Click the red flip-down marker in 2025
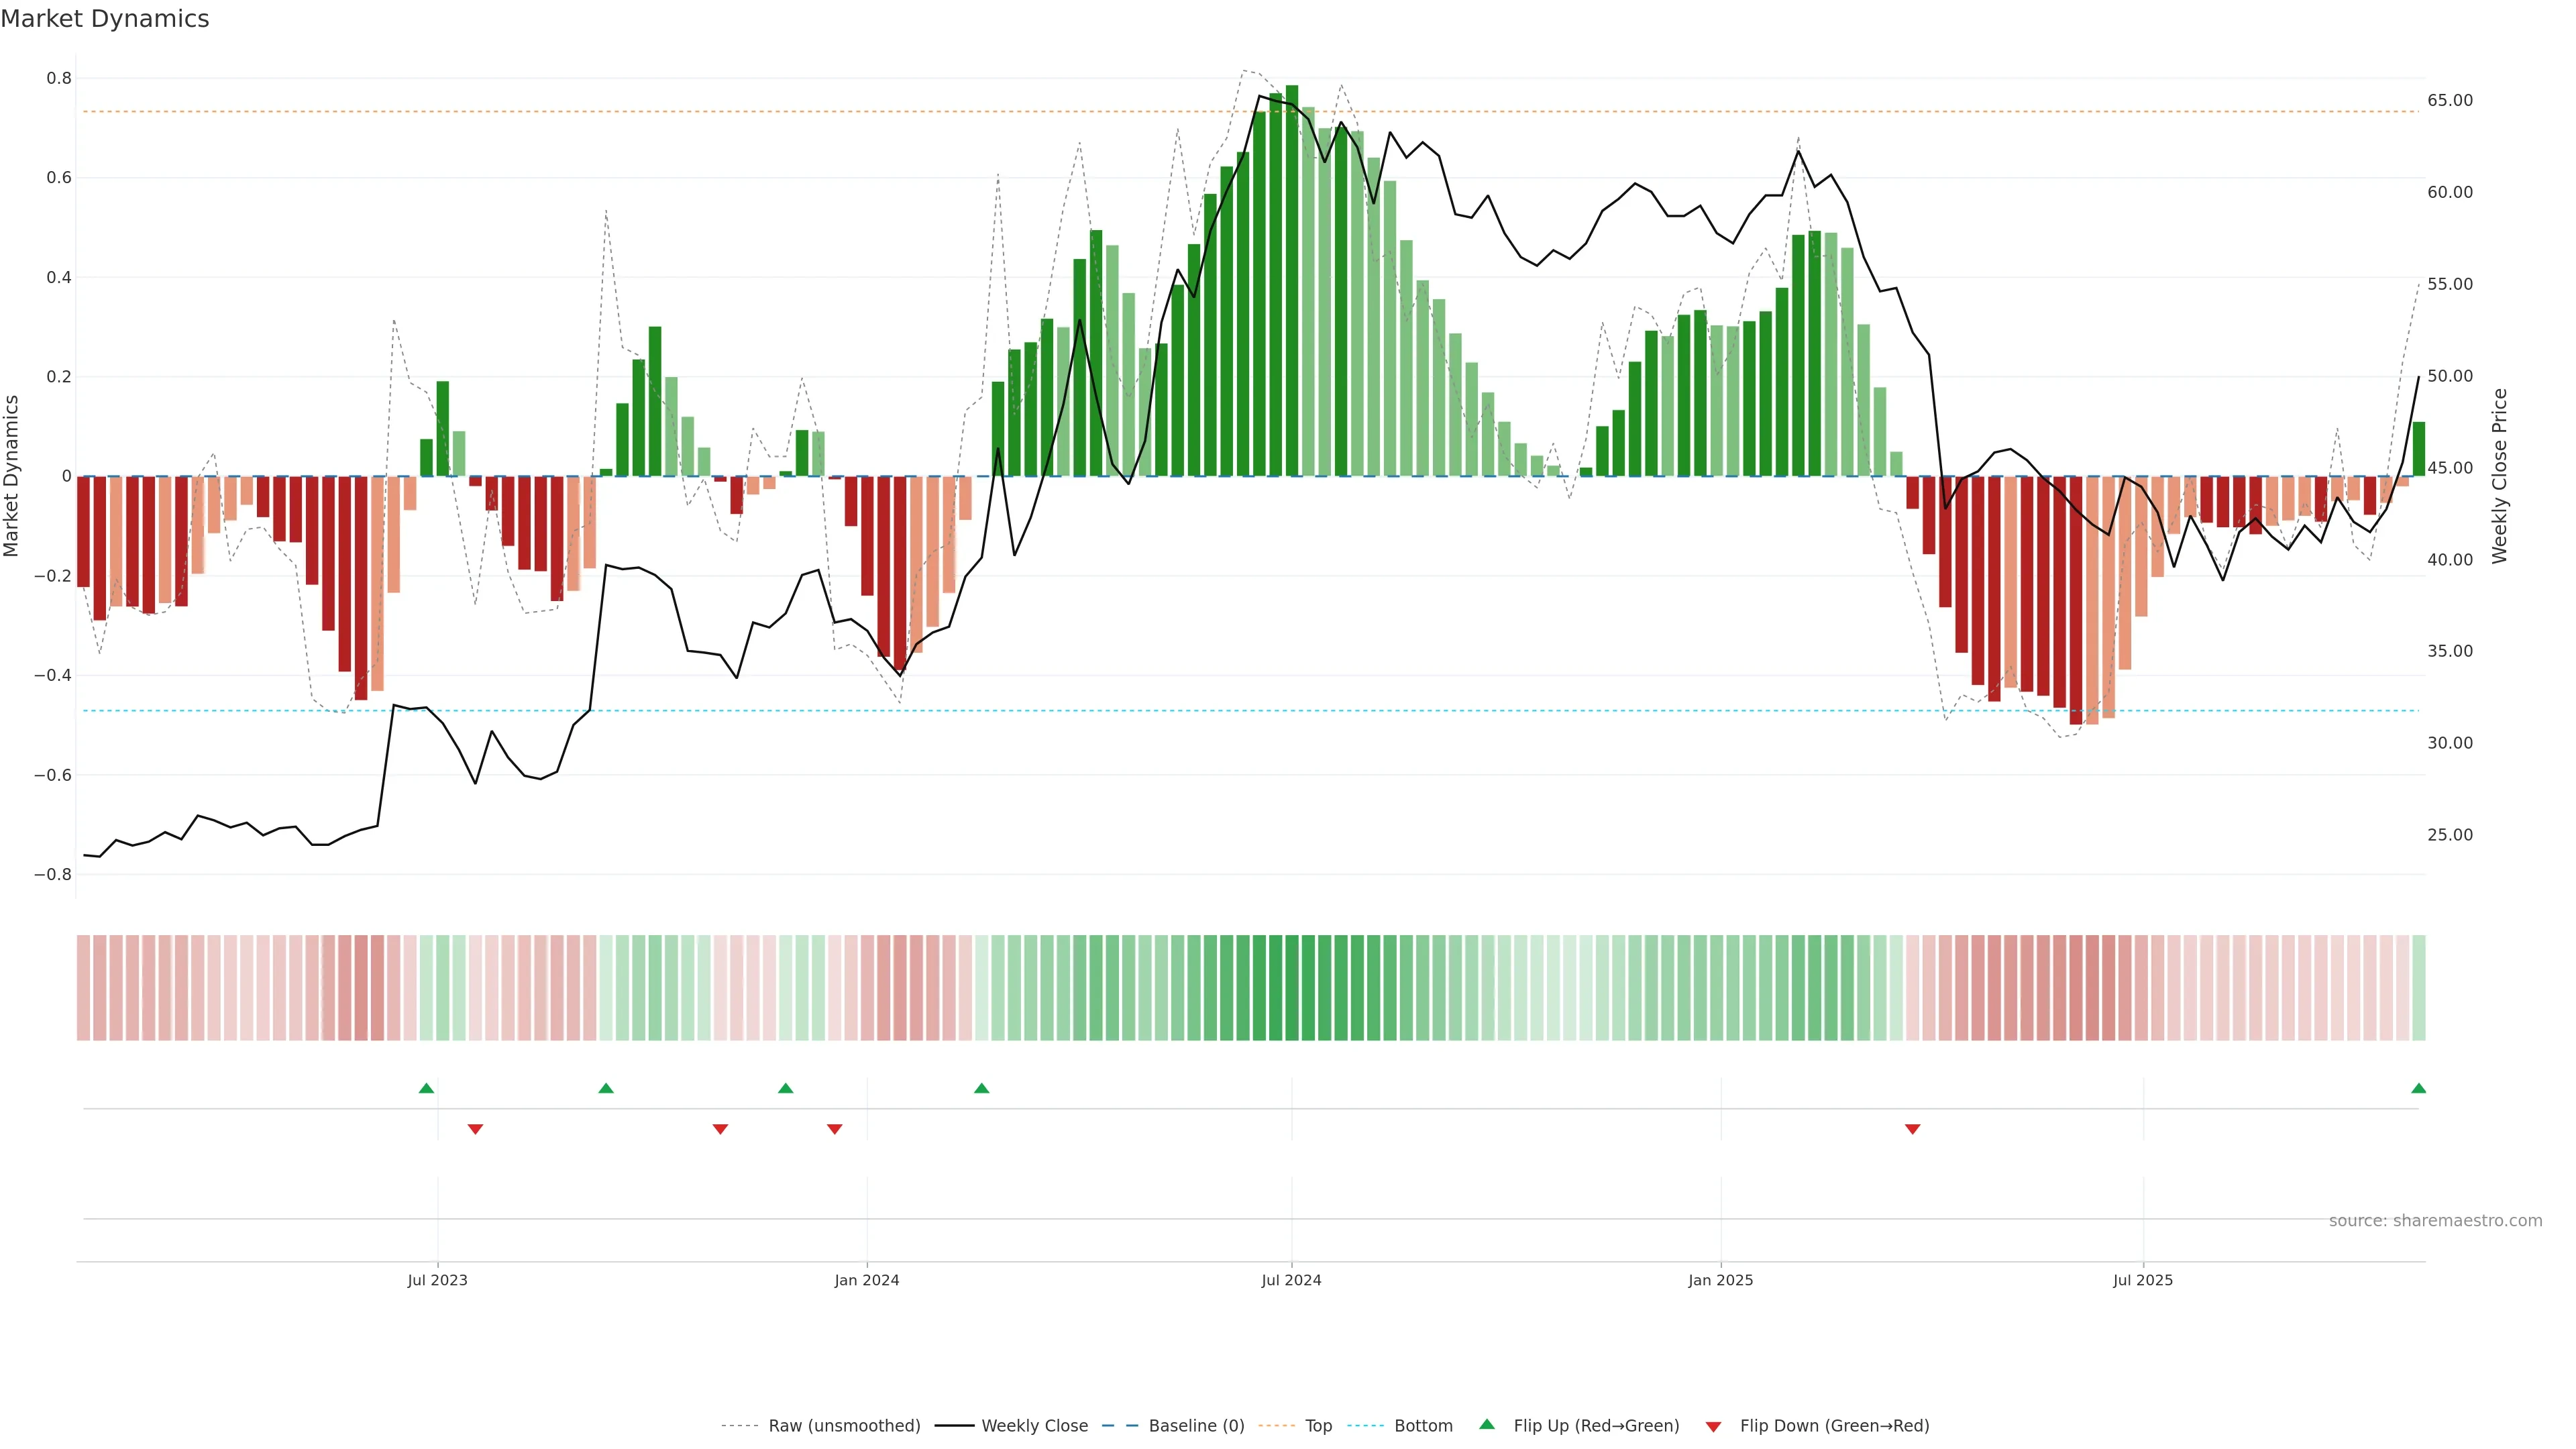This screenshot has width=2576, height=1449. click(1912, 1129)
